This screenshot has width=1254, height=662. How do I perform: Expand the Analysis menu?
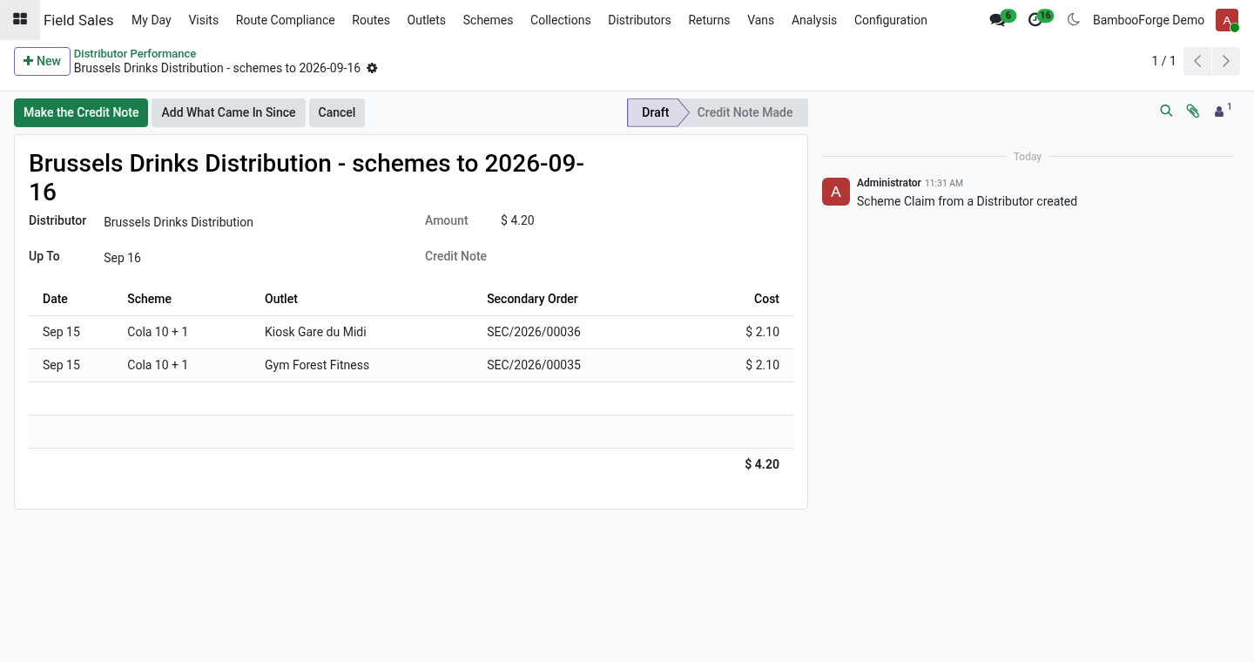(x=814, y=20)
